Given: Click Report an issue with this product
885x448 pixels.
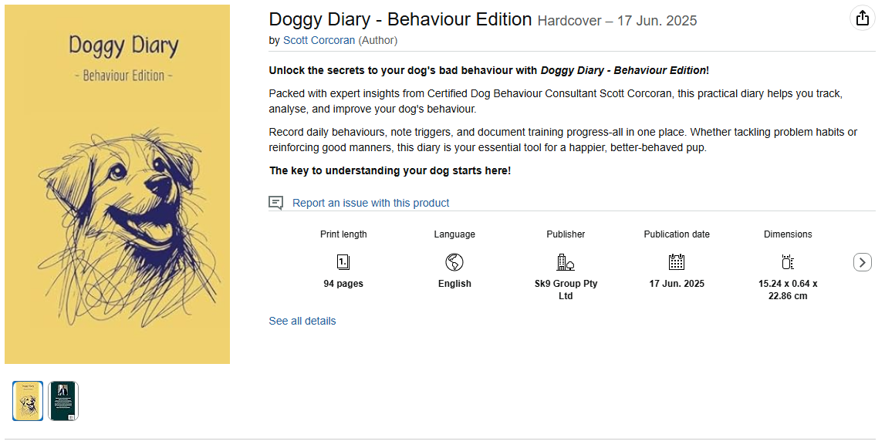Looking at the screenshot, I should 370,203.
